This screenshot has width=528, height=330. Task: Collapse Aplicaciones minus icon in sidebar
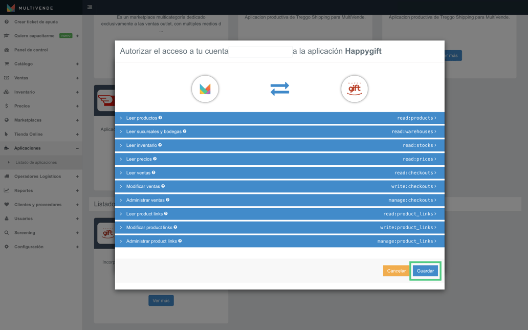pos(77,148)
